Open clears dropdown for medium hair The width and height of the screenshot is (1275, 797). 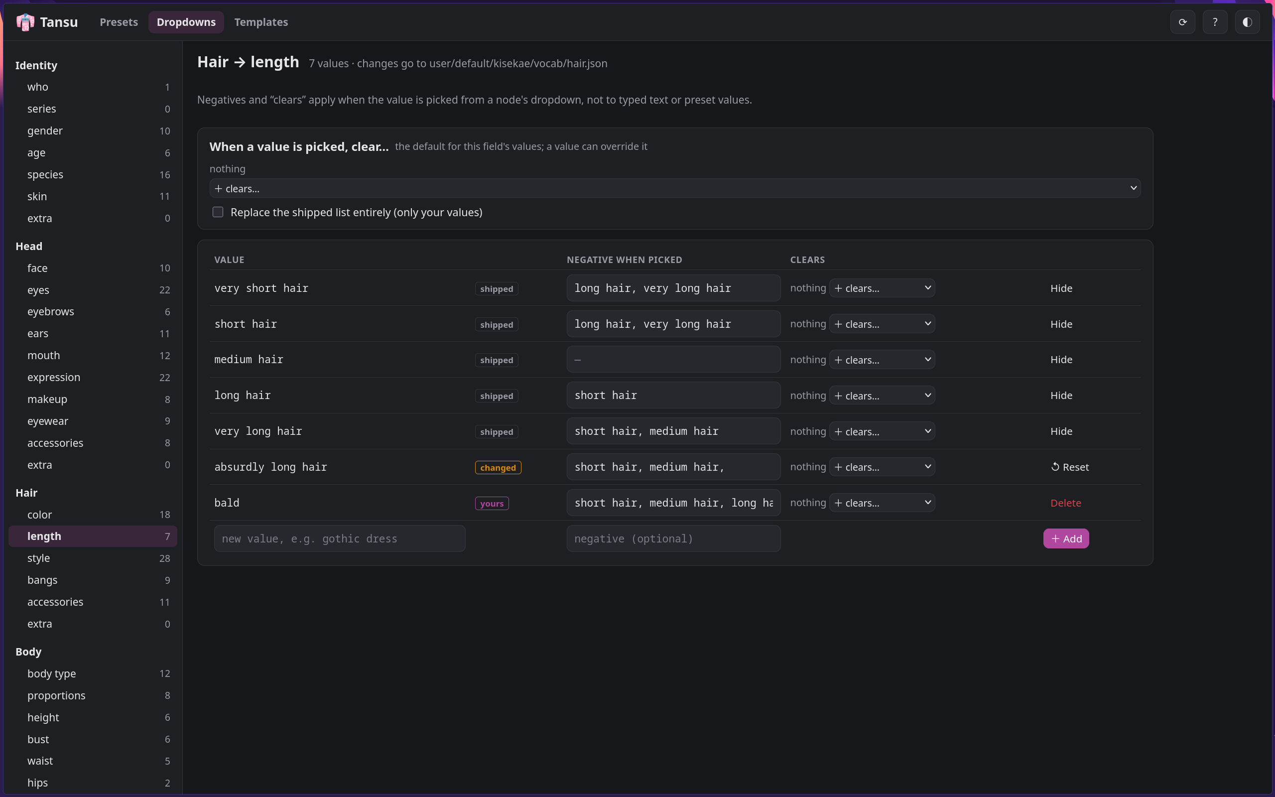tap(882, 360)
